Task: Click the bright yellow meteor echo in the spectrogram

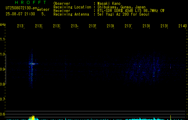Action: [x=33, y=64]
